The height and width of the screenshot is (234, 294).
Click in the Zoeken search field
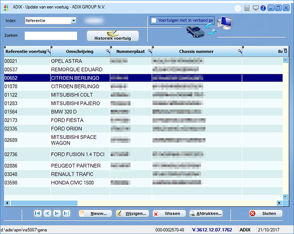pos(51,36)
